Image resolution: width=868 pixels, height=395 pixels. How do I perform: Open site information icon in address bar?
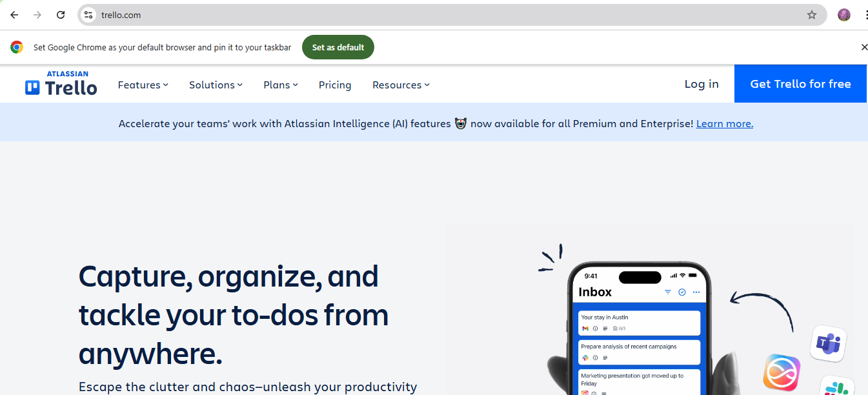pyautogui.click(x=89, y=15)
